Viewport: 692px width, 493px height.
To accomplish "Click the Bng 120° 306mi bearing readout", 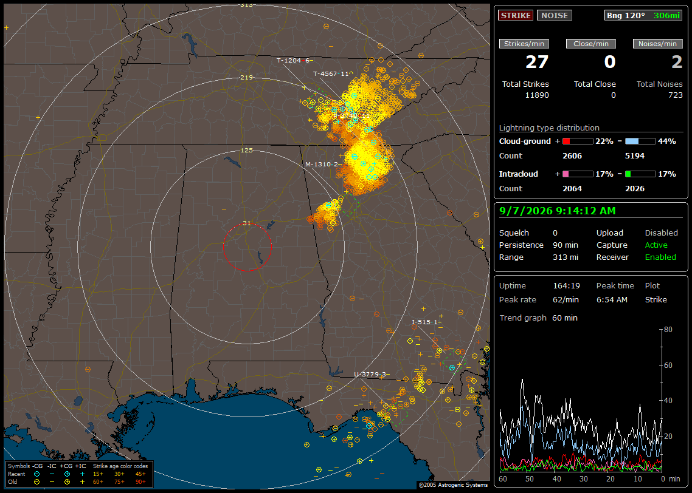I will [643, 15].
